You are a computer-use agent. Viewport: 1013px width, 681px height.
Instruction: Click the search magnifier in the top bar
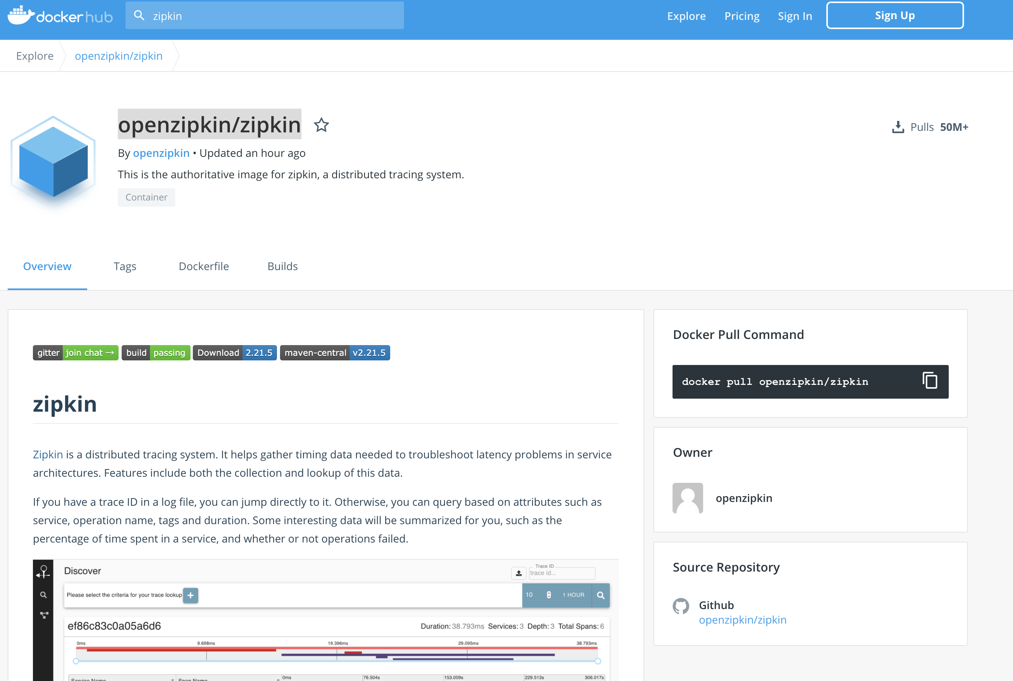point(139,15)
